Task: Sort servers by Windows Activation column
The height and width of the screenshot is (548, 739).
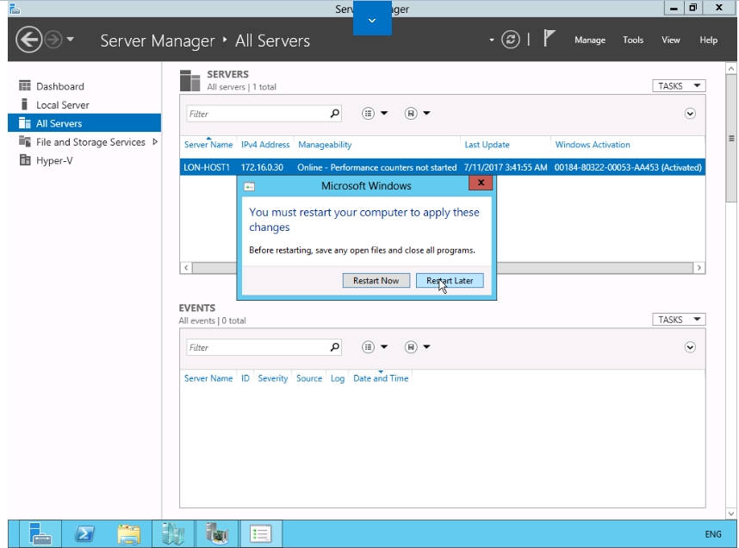Action: coord(593,145)
